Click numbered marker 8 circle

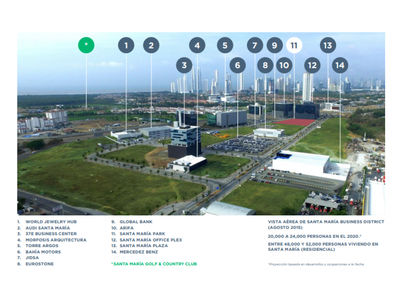pyautogui.click(x=265, y=65)
